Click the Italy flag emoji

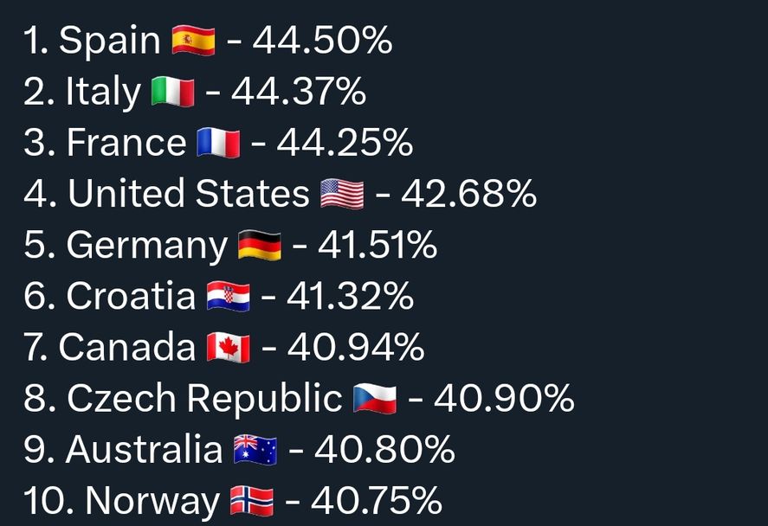[172, 92]
